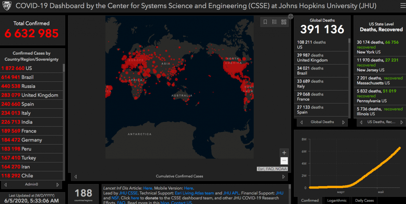Select Peru in confirmed cases list
This screenshot has width=406, height=204.
point(31,149)
